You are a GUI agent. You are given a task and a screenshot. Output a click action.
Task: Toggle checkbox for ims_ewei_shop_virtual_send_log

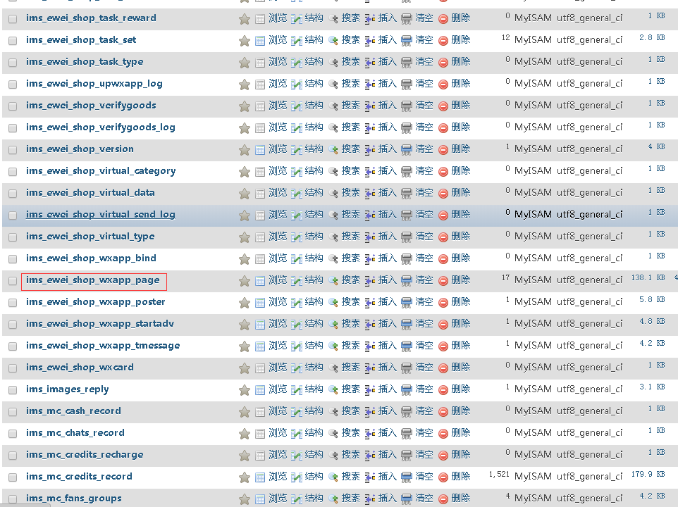13,215
